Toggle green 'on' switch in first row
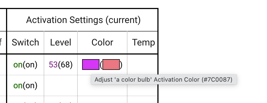 [18, 65]
